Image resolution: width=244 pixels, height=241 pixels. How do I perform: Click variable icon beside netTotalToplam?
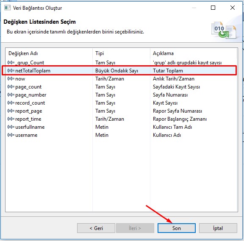point(11,70)
